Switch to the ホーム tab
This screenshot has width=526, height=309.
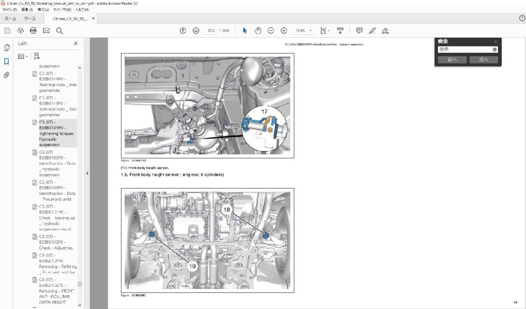[x=10, y=18]
